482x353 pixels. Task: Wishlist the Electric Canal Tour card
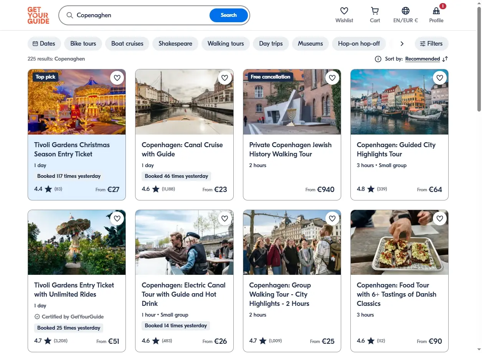coord(225,218)
